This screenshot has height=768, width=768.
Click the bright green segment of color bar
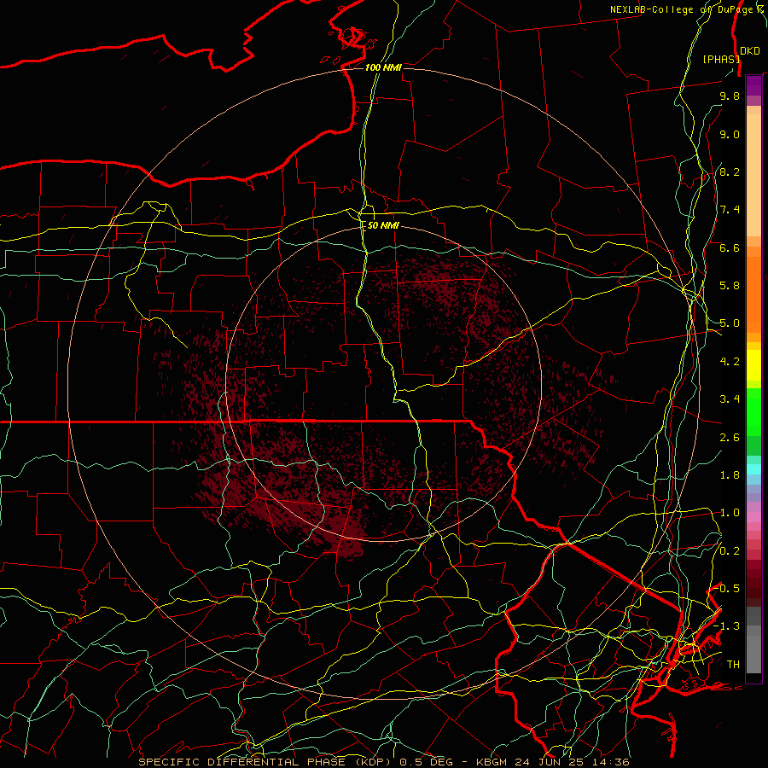tap(753, 411)
